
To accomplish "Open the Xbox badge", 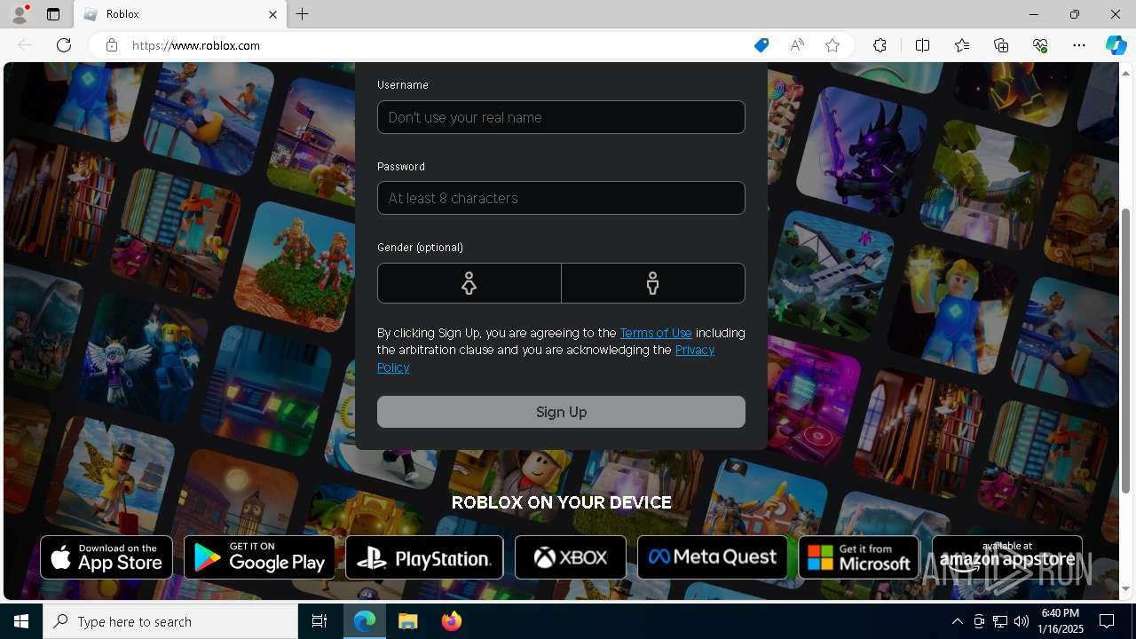I will pyautogui.click(x=571, y=557).
